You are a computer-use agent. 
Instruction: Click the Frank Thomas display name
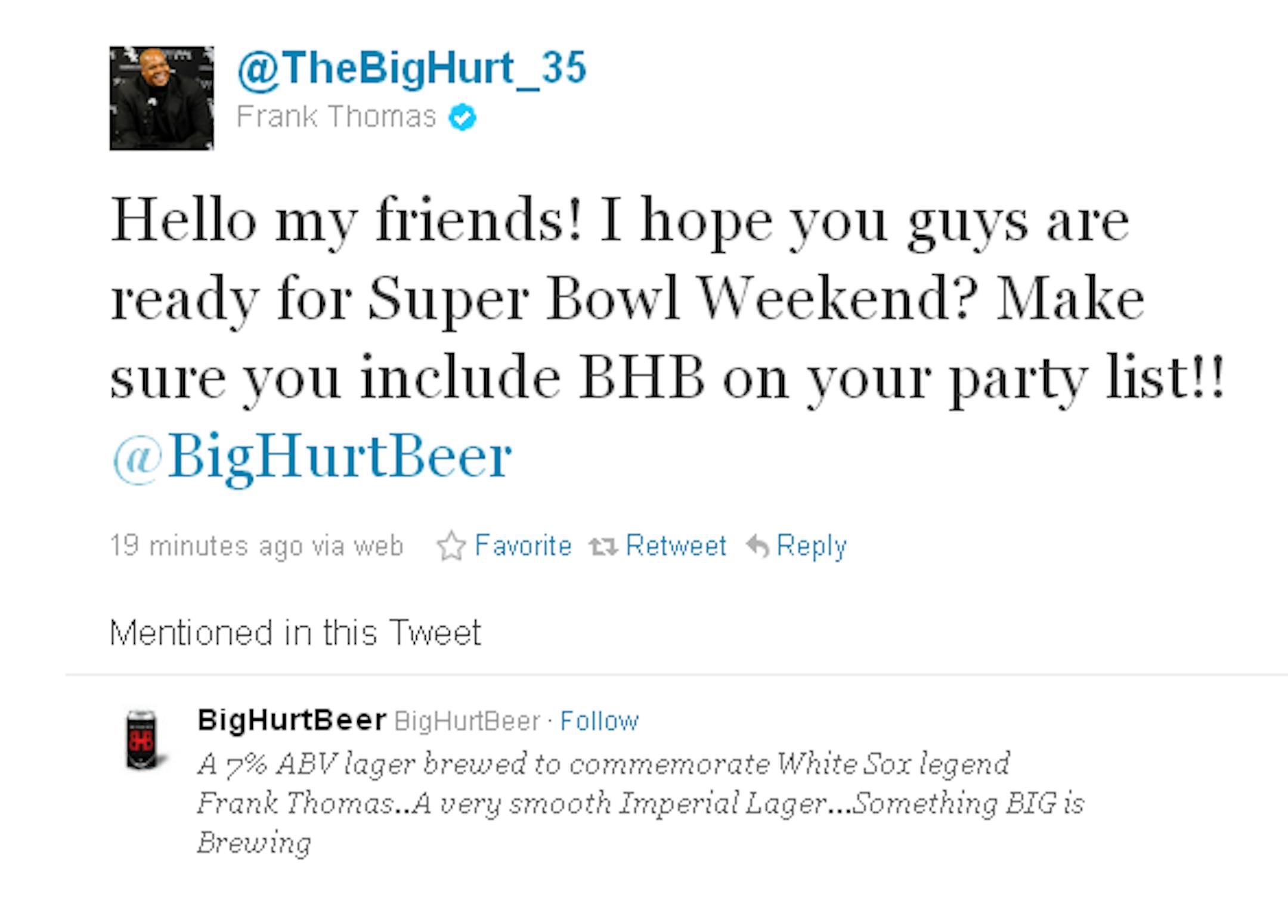click(336, 116)
